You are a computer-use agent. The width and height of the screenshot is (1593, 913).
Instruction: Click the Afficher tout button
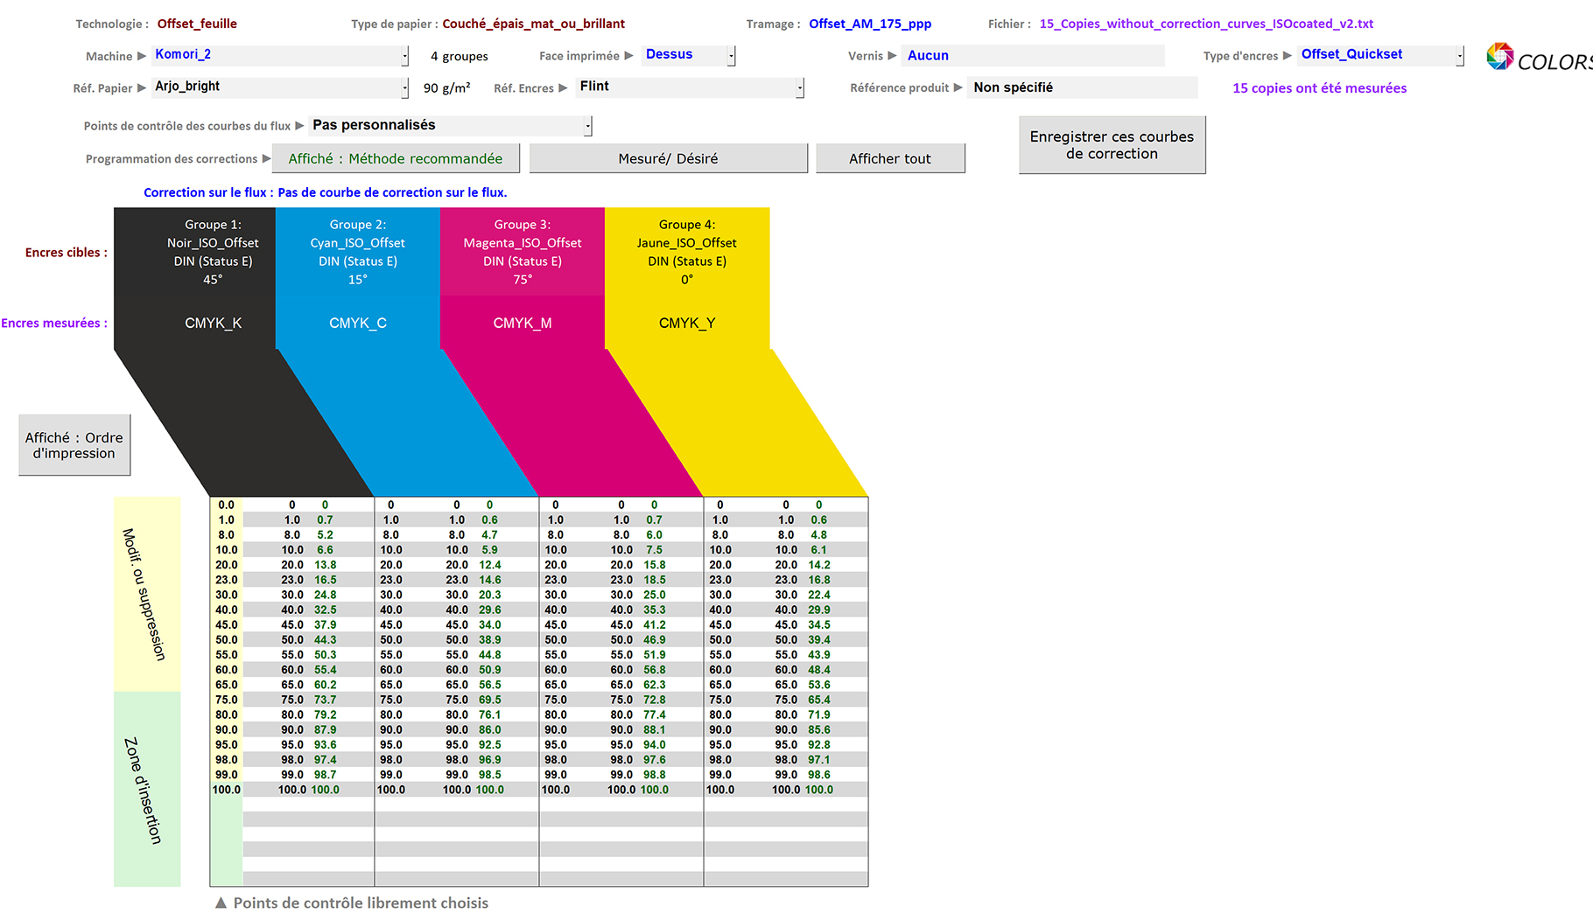click(x=890, y=158)
